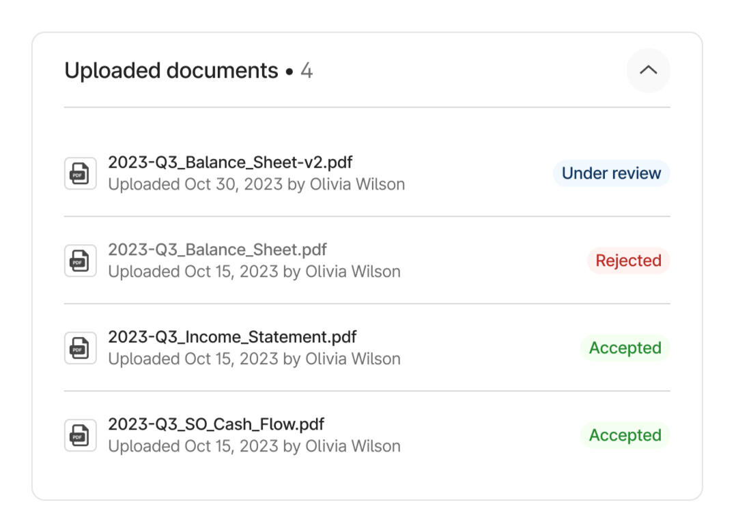Screen dimensions: 734x532
Task: Click the Uploaded documents heading
Action: [171, 70]
